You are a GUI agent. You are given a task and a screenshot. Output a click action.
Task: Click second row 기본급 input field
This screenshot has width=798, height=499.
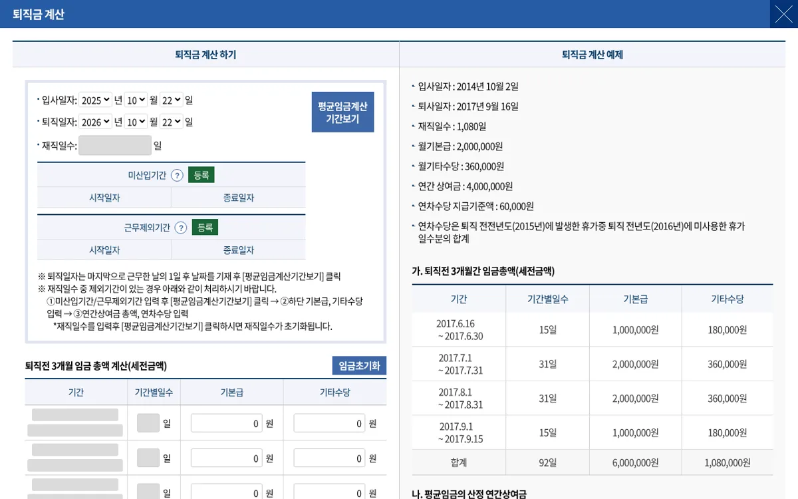coord(227,458)
